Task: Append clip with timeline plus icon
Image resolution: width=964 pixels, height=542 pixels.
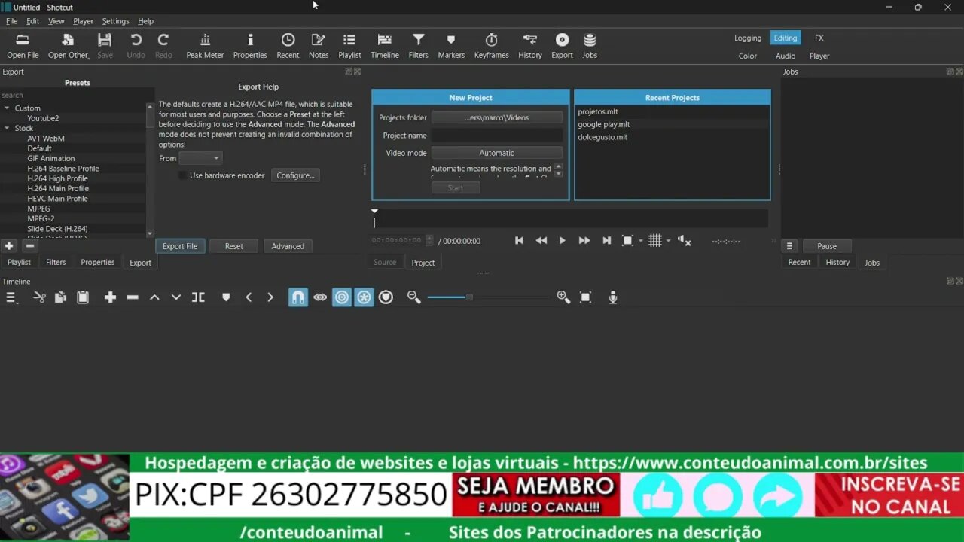Action: point(110,297)
